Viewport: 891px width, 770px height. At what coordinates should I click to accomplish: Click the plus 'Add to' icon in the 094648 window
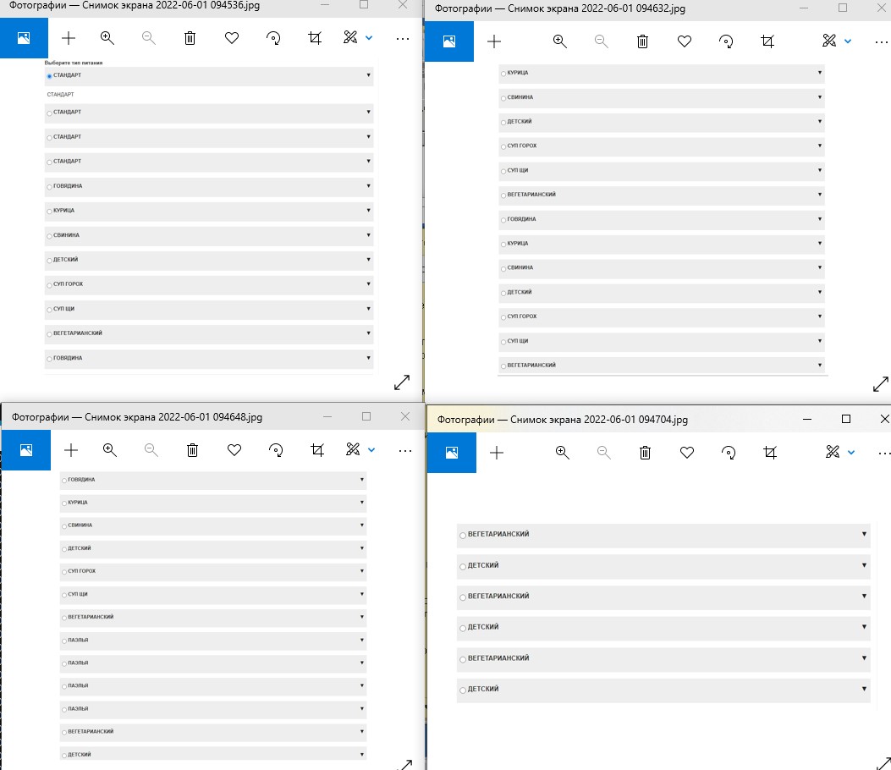(71, 450)
